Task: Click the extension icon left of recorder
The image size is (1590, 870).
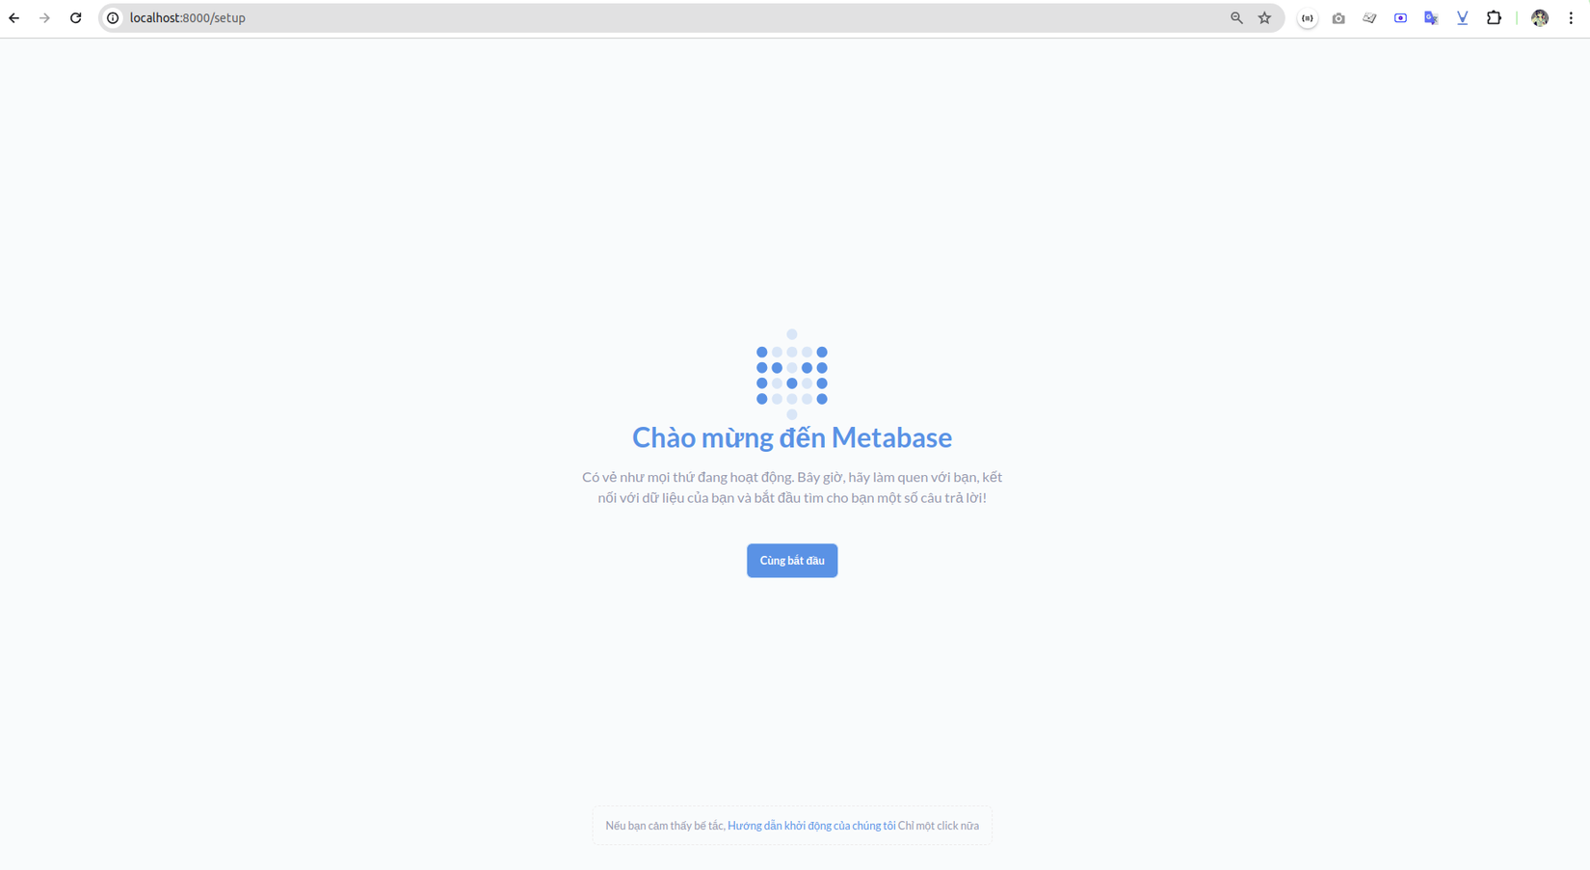Action: coord(1369,18)
